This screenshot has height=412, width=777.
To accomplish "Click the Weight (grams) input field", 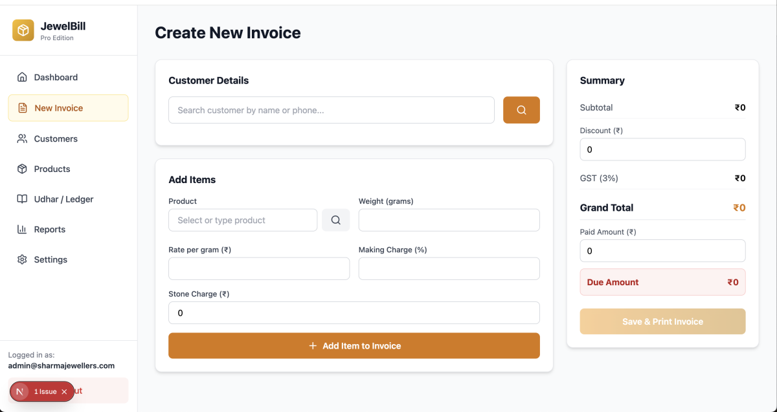I will point(449,221).
